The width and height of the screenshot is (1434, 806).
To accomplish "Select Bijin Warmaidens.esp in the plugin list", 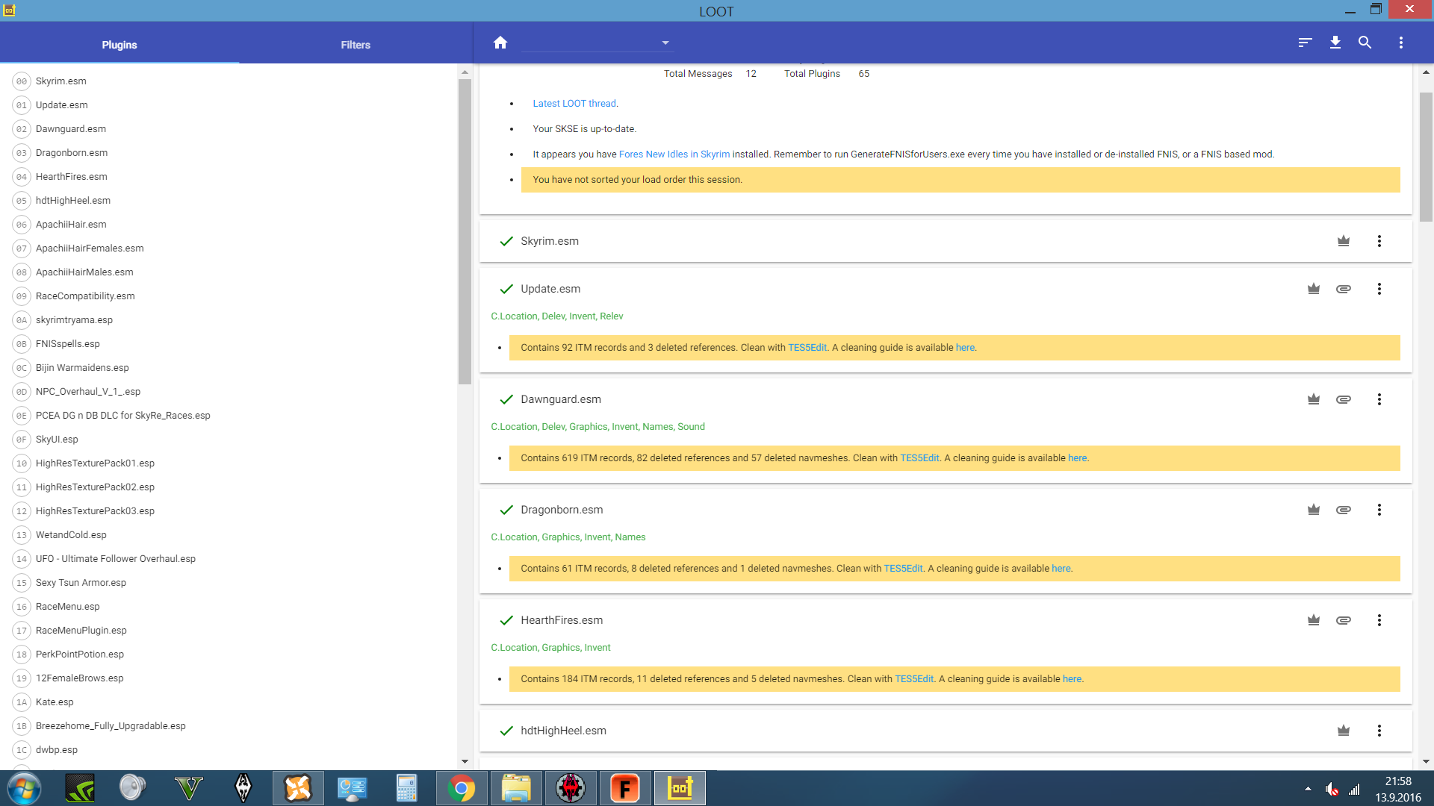I will point(229,368).
